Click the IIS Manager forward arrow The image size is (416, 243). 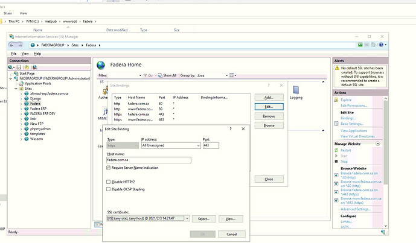pos(20,45)
